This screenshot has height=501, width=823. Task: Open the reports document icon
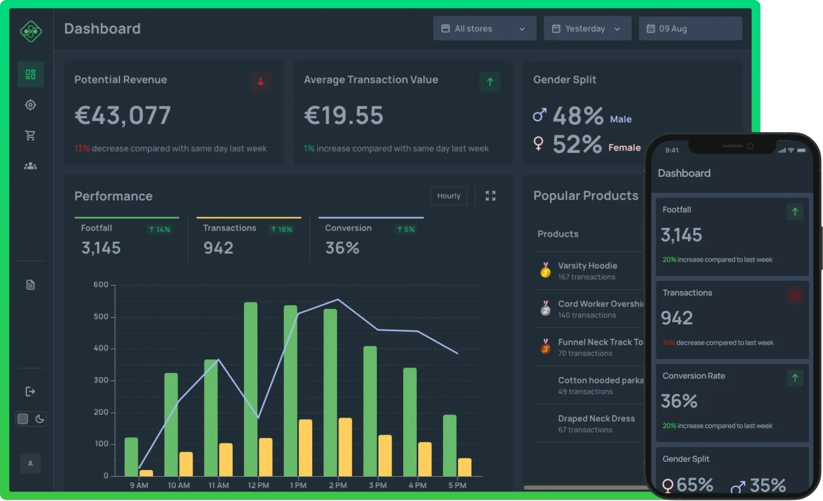(x=31, y=284)
